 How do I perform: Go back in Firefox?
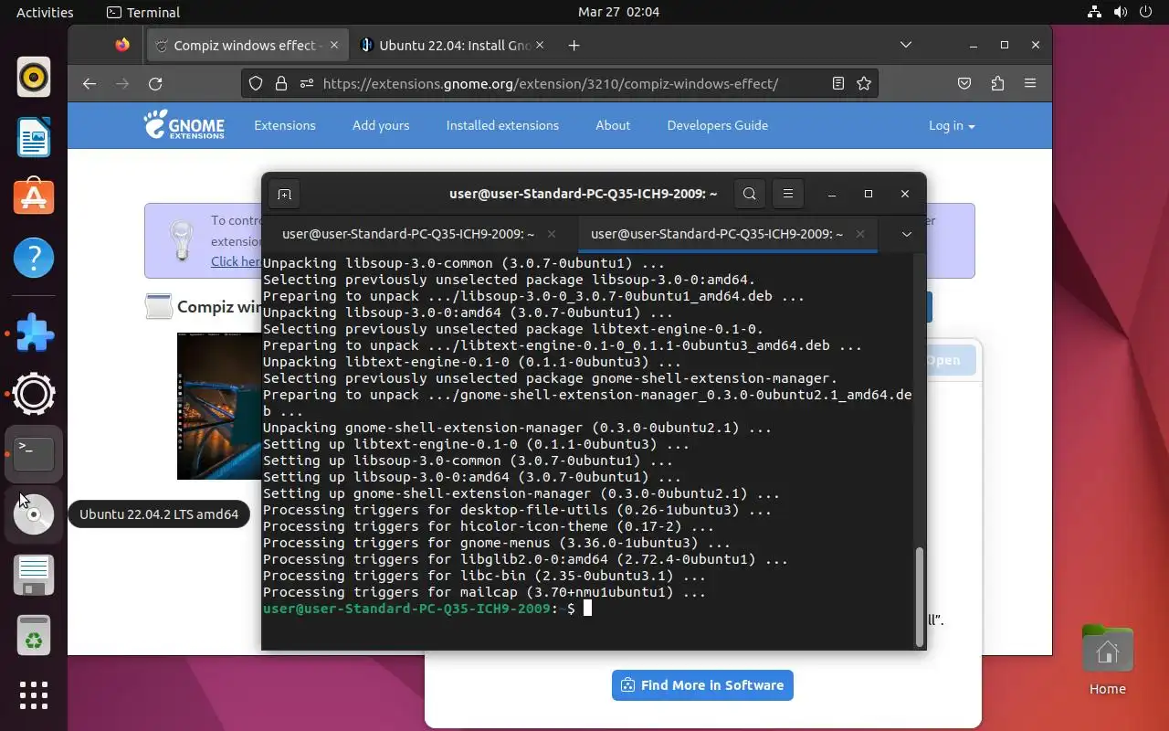coord(89,83)
